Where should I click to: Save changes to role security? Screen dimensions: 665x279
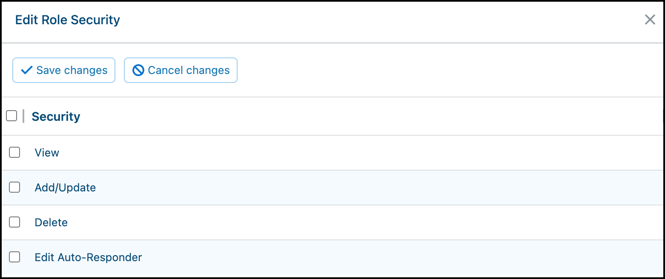64,70
